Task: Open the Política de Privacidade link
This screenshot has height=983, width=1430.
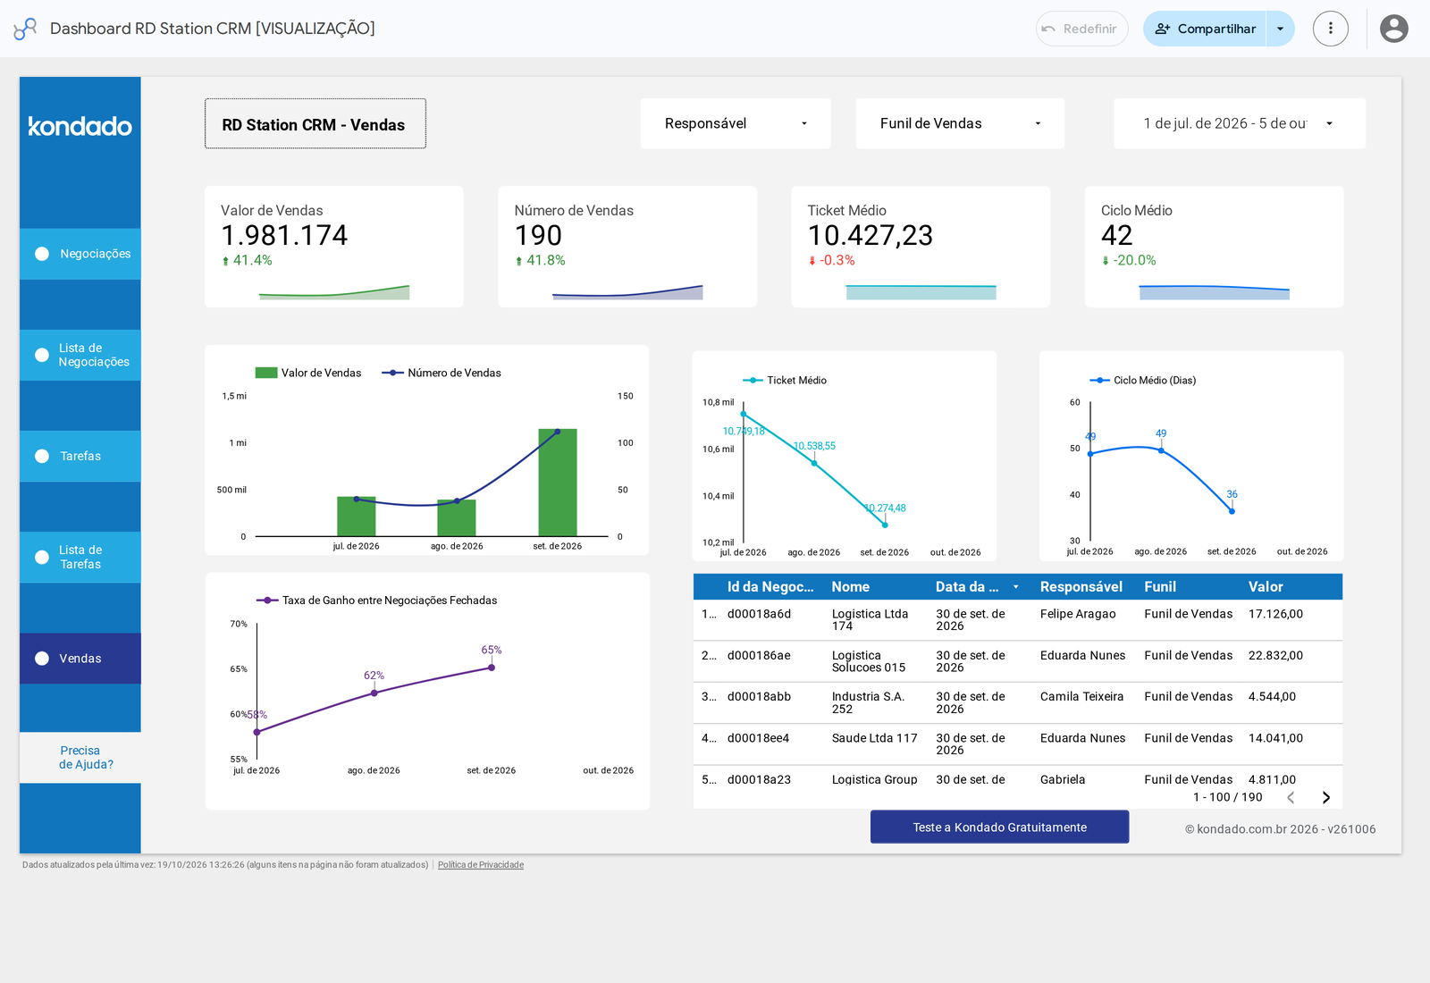Action: click(481, 865)
